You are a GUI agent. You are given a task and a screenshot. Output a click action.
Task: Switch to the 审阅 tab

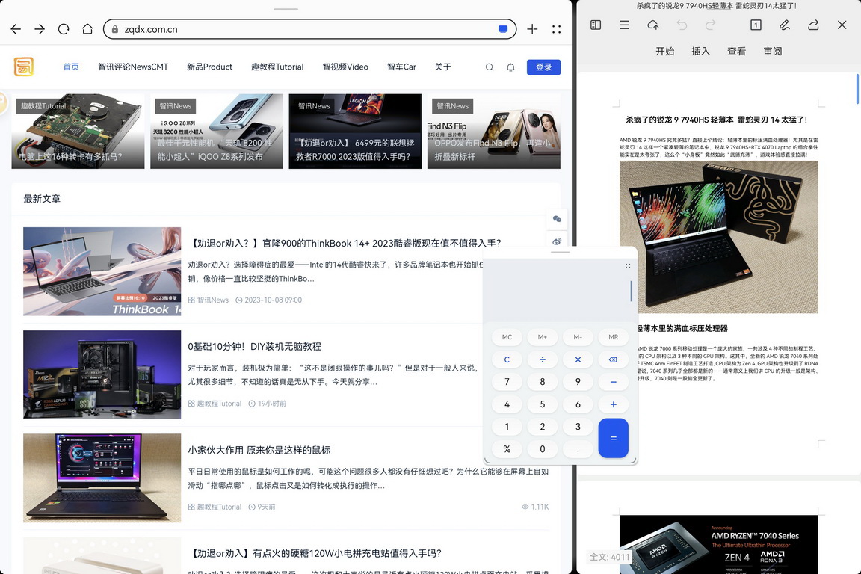pyautogui.click(x=773, y=51)
